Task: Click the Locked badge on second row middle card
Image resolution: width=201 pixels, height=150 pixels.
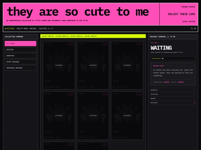Action: click(x=105, y=94)
